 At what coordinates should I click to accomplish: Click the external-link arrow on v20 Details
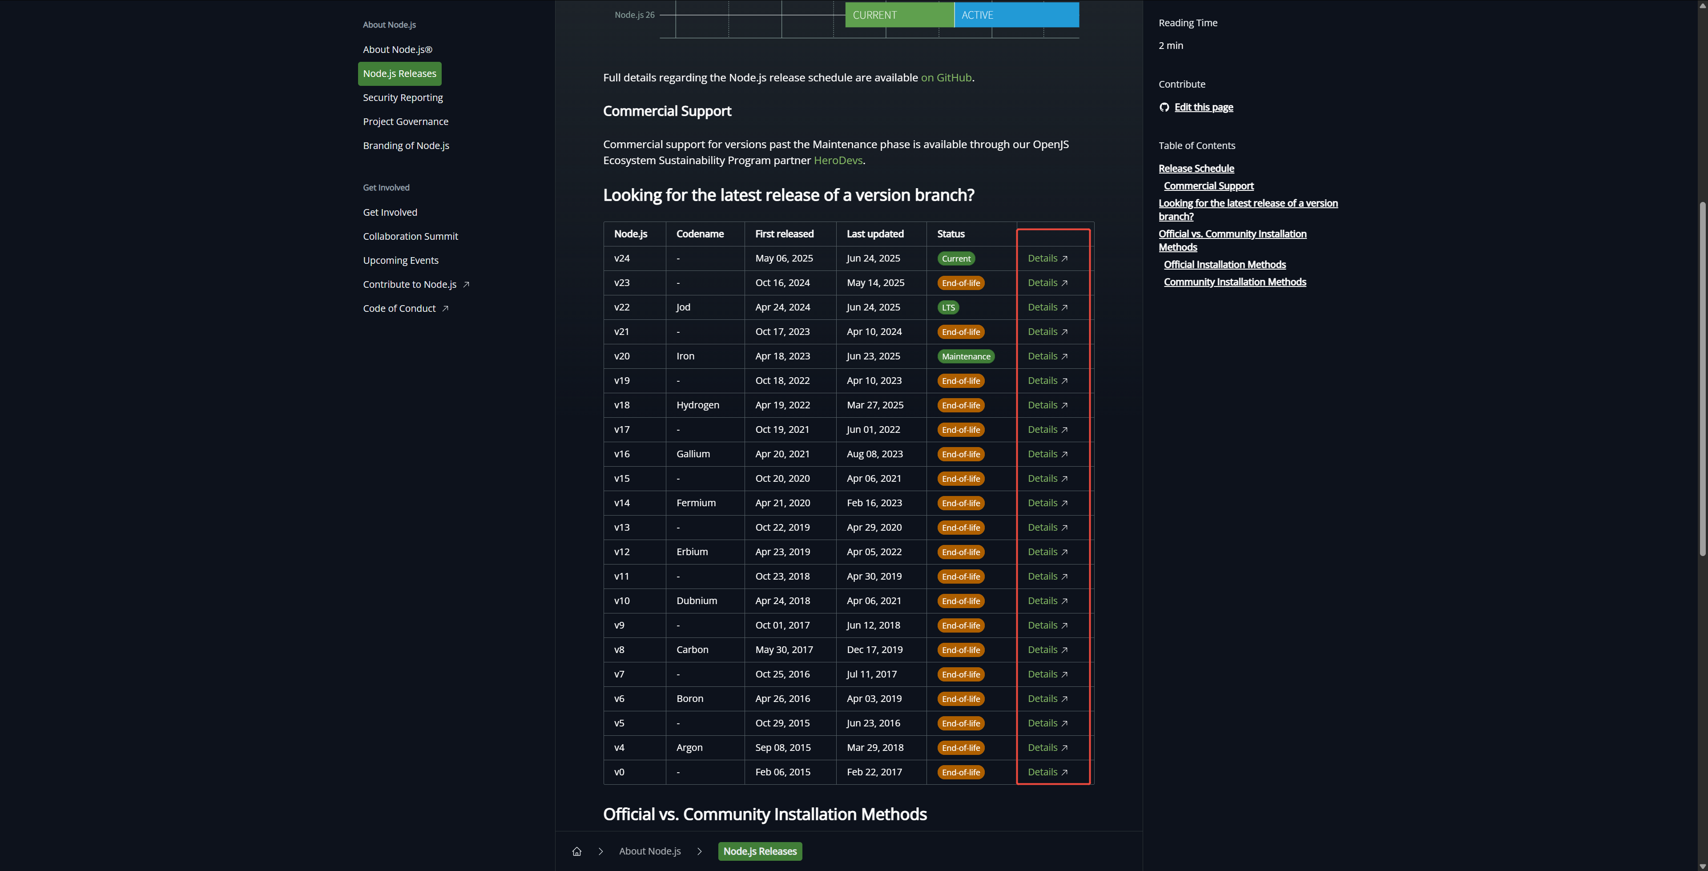coord(1064,356)
